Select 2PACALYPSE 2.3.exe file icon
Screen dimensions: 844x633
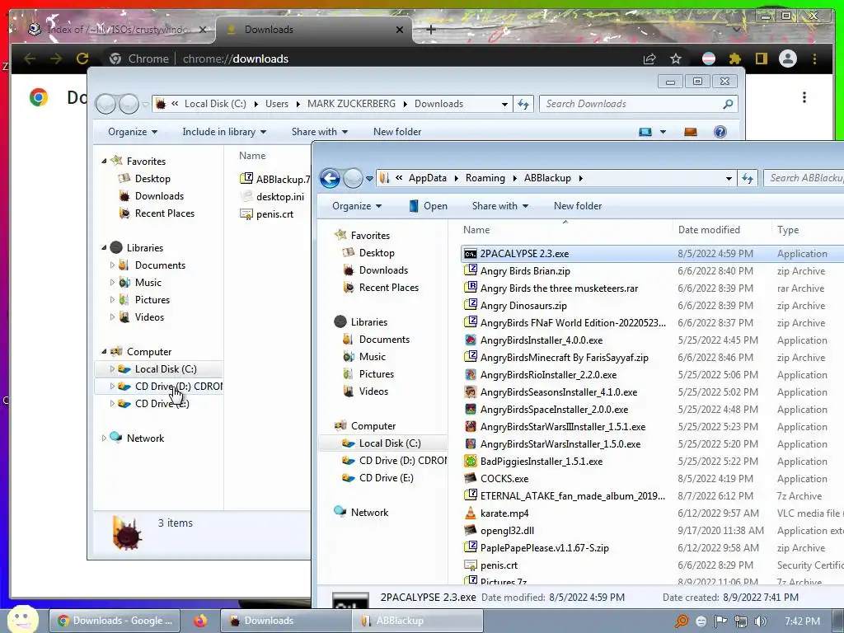471,254
